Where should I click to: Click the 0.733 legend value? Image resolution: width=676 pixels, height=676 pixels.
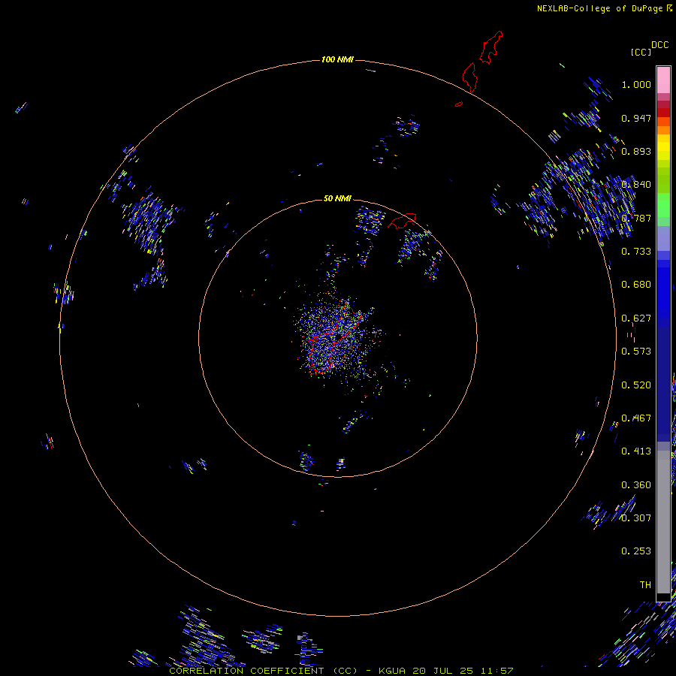click(636, 252)
